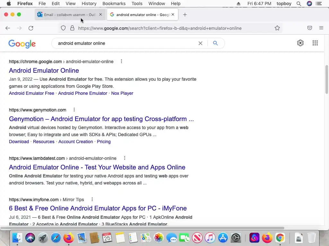Screen dimensions: 329x246
Task: Open options for chrome.google.com result
Action: [121, 61]
